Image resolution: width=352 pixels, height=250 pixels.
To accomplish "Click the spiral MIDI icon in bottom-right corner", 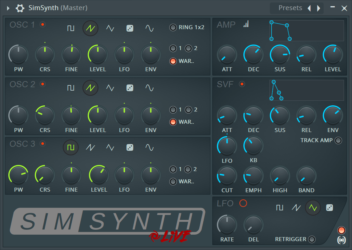I will pos(342,240).
